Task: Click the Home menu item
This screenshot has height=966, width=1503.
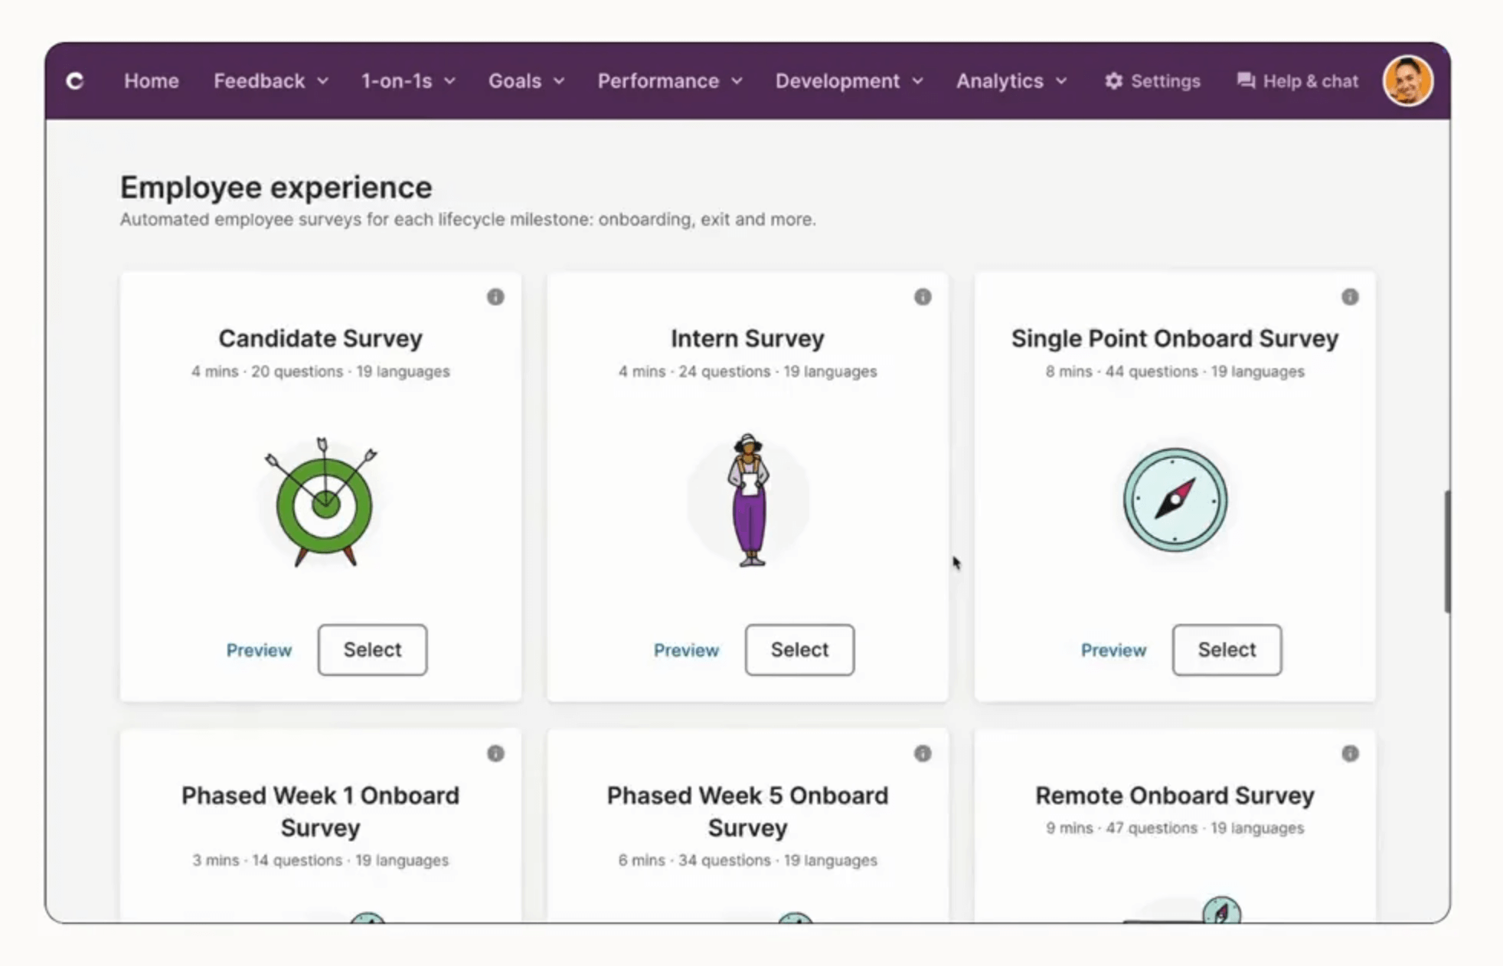Action: coord(151,81)
